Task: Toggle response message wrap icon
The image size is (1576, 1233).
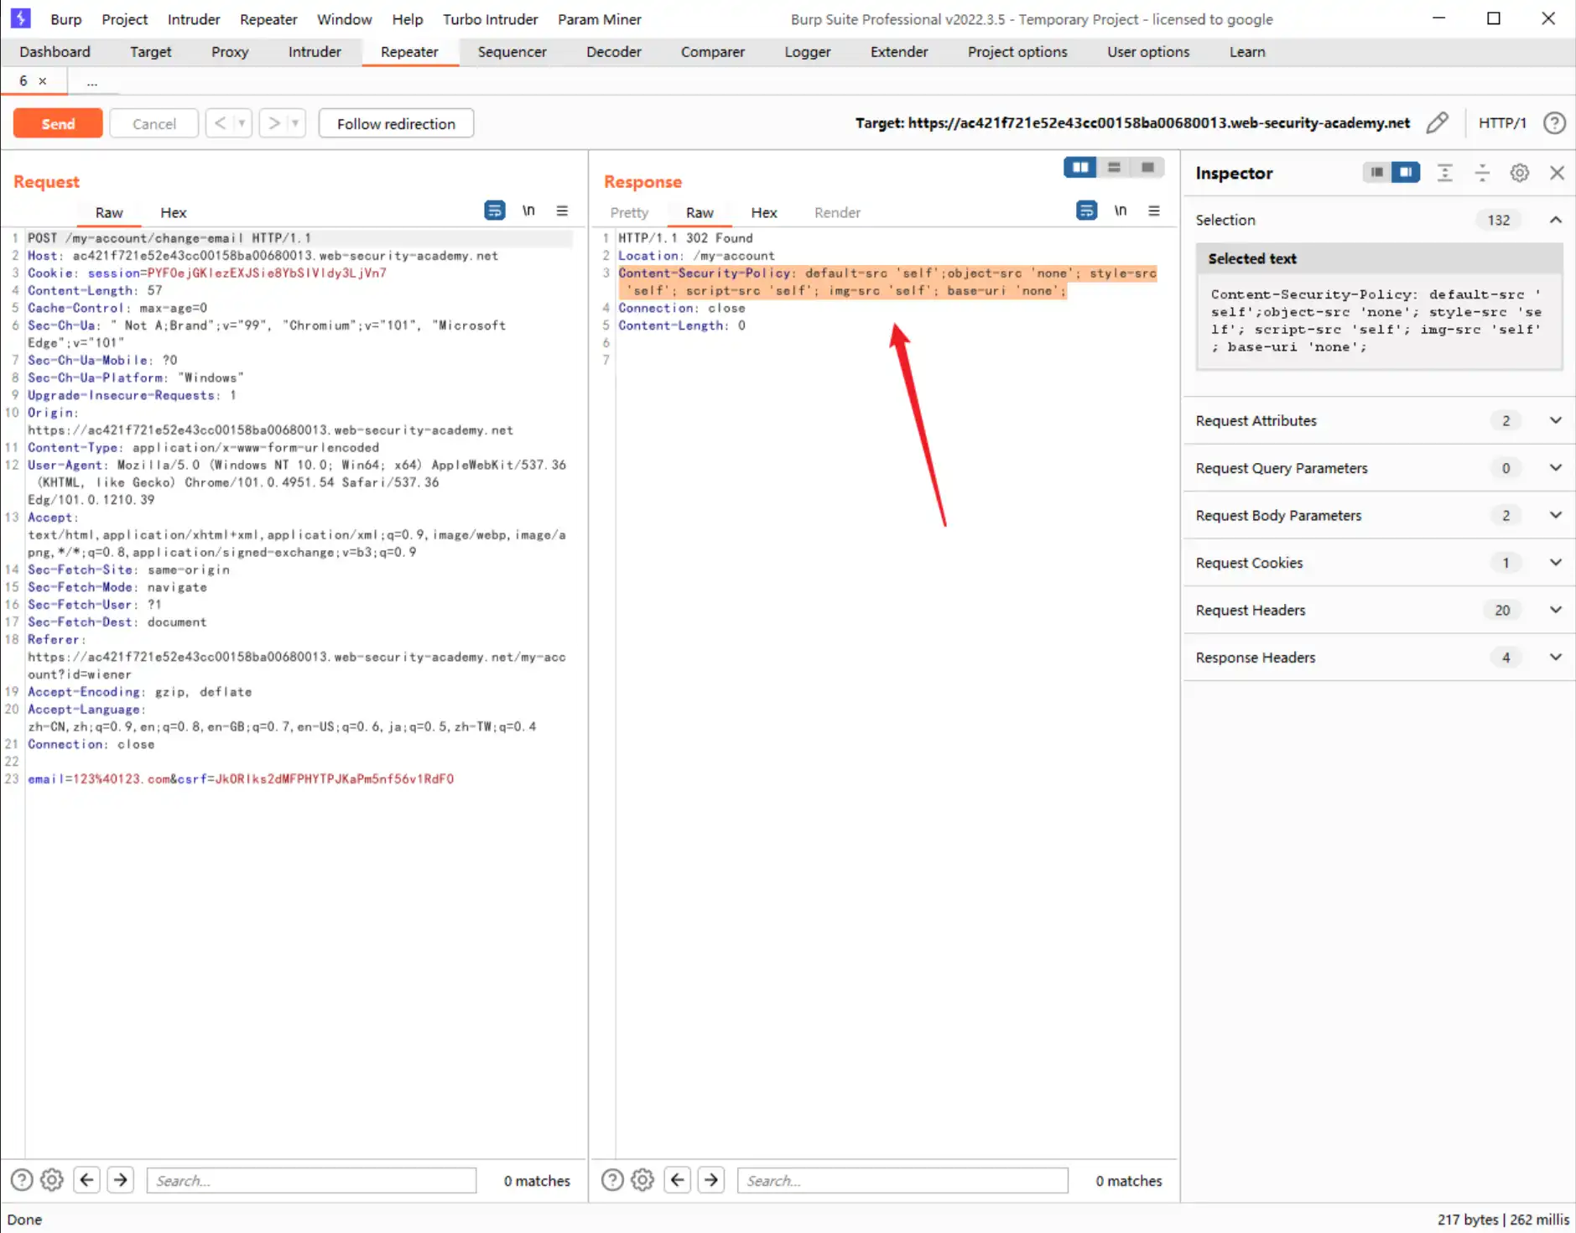Action: tap(1086, 211)
